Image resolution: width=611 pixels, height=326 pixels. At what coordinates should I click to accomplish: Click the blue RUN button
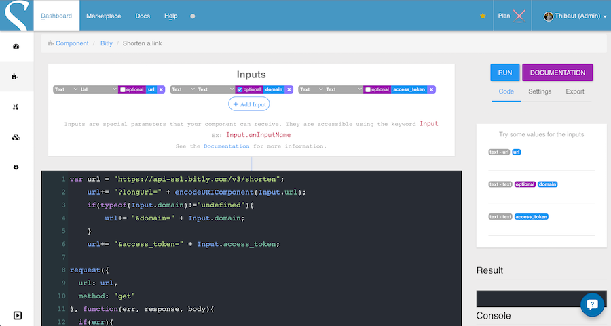point(505,73)
